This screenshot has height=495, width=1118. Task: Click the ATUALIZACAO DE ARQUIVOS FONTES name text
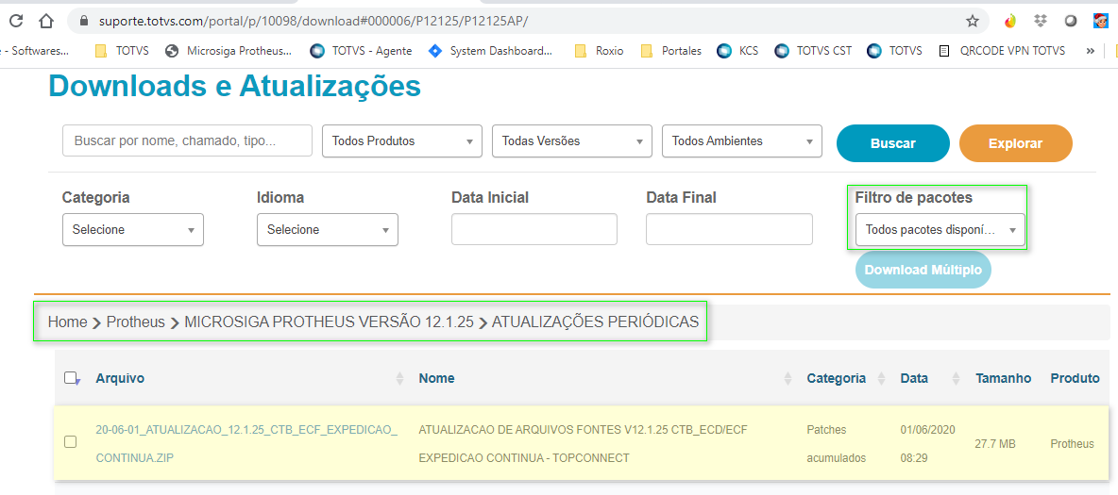583,444
